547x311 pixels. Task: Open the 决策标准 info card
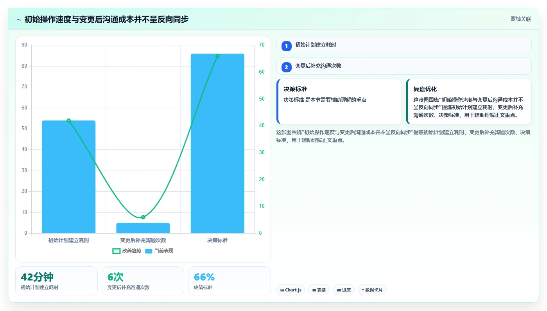pos(339,102)
